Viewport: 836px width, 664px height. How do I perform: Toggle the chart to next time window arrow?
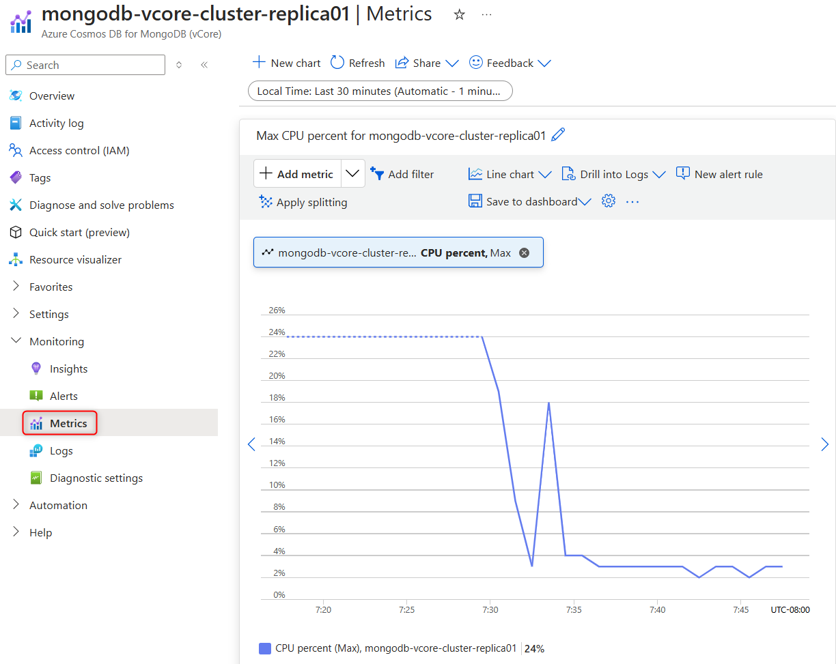(824, 444)
